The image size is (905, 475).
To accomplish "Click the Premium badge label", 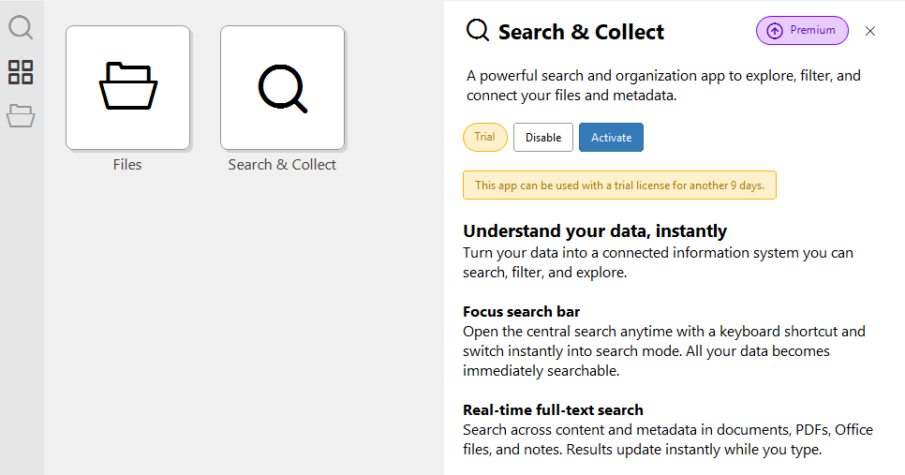I will (812, 30).
